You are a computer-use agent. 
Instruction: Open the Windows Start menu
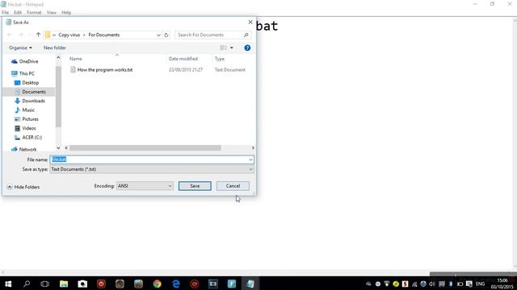pos(8,284)
